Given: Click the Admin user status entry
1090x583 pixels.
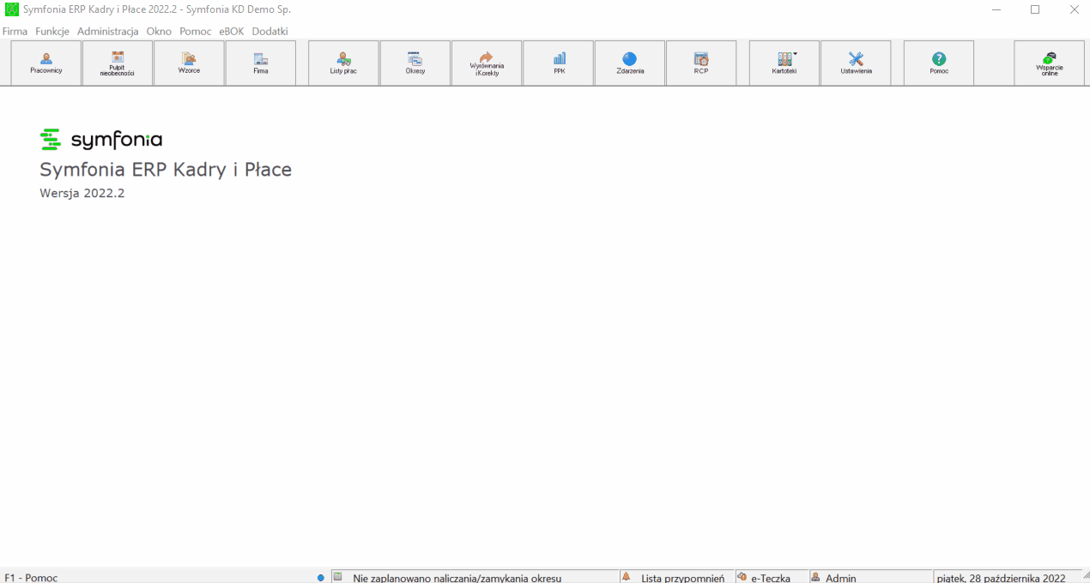Looking at the screenshot, I should 870,577.
